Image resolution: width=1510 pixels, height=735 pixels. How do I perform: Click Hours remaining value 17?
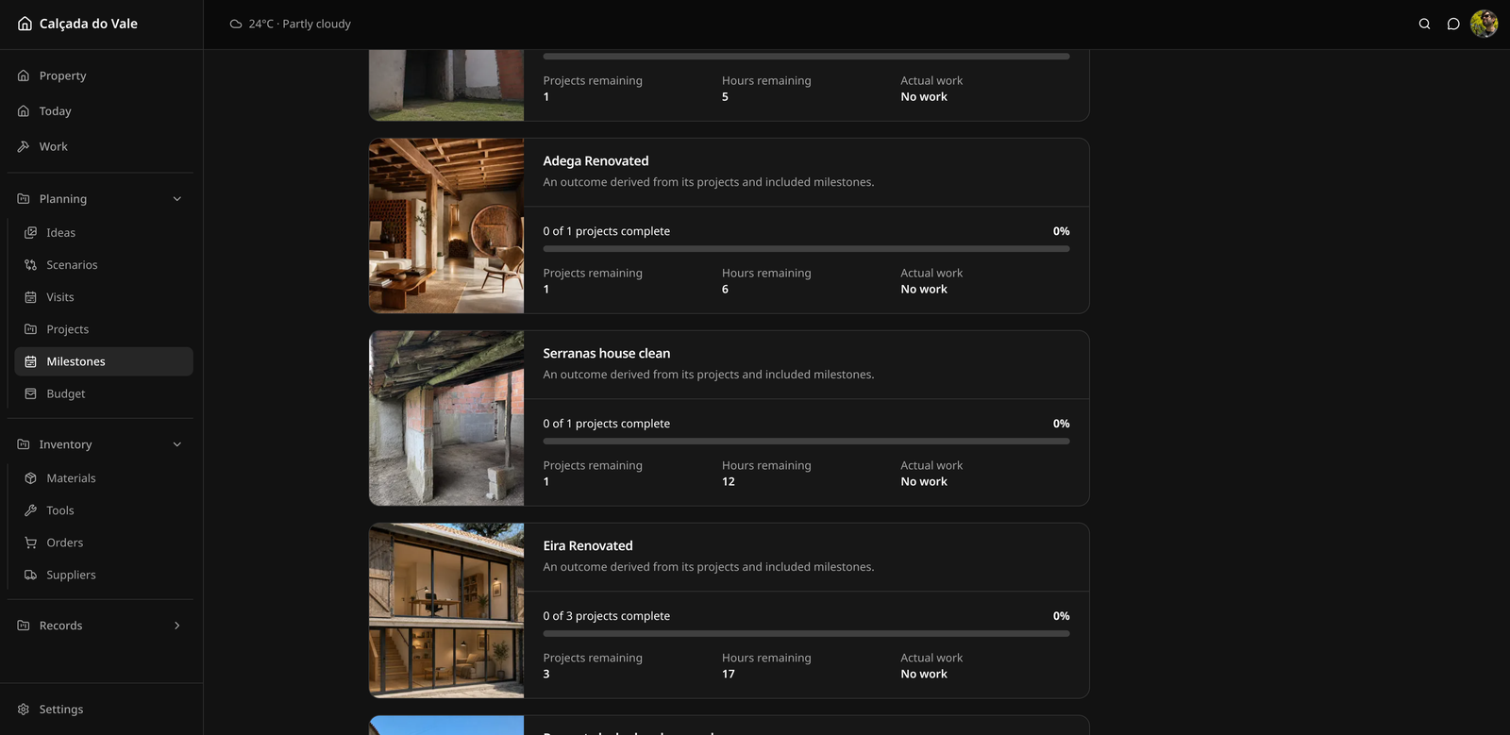point(729,675)
